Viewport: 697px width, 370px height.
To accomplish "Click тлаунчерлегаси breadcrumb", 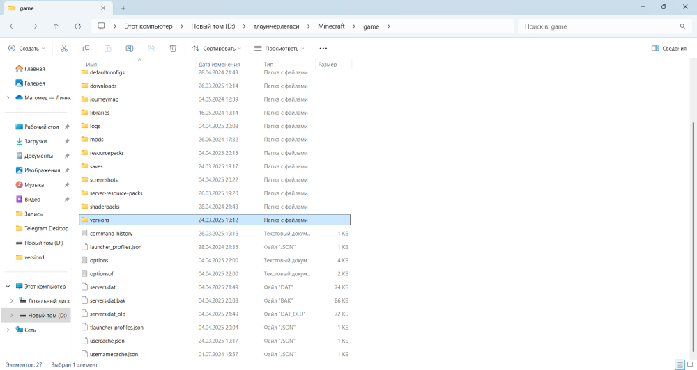I will pos(276,26).
